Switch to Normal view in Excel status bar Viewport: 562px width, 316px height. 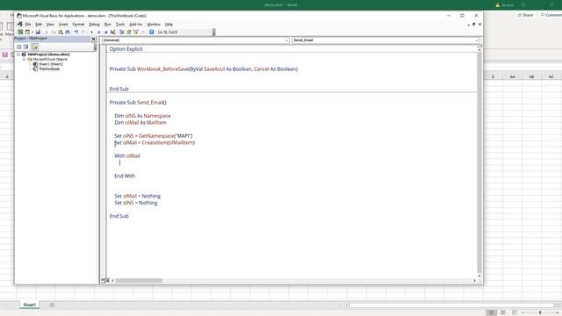point(492,312)
